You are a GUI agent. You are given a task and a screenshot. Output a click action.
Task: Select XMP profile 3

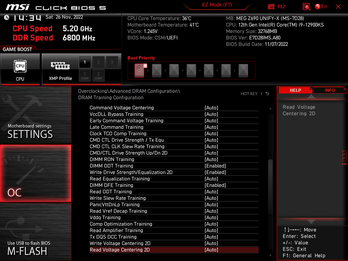click(112, 62)
